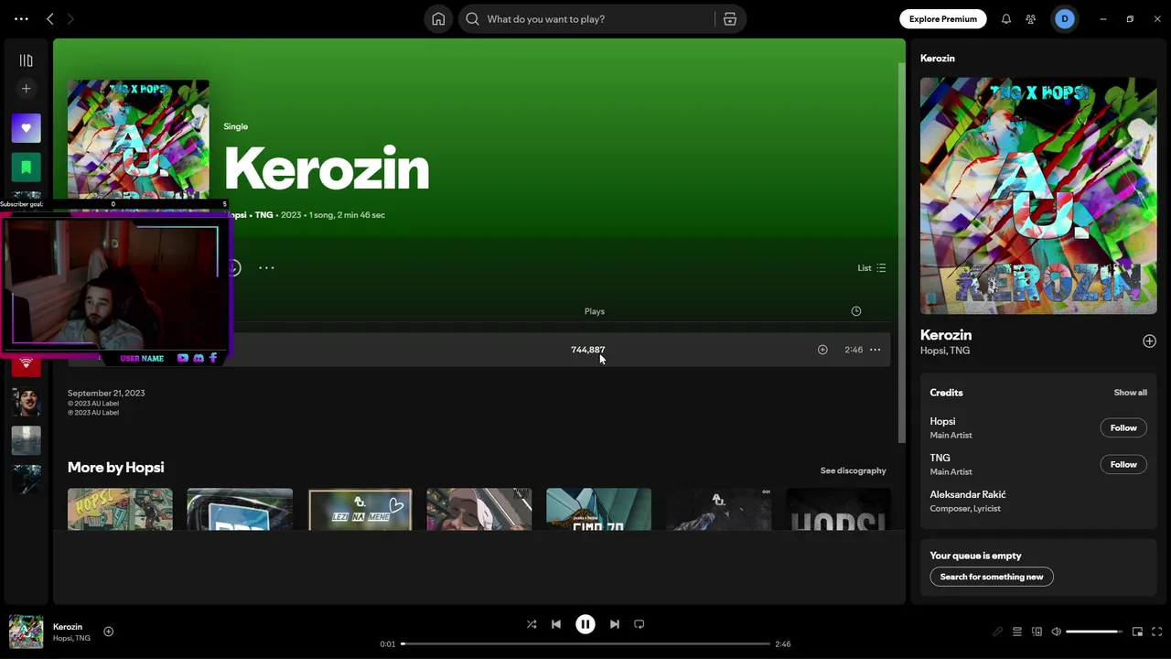Seek in the song progress bar
1171x659 pixels.
point(585,643)
